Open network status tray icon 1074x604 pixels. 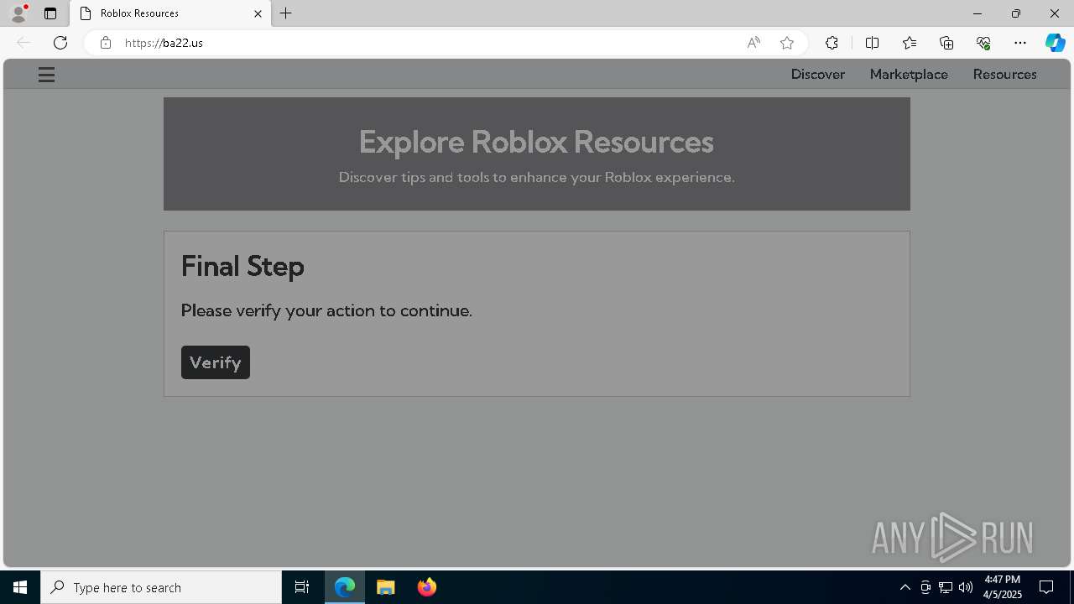tap(946, 587)
